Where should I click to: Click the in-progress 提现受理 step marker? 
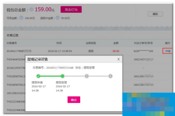63,76
